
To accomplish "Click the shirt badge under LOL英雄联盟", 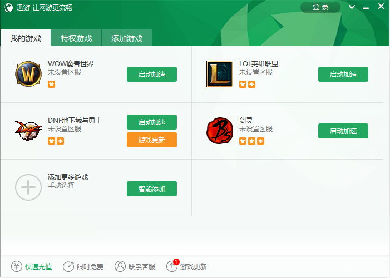I will click(243, 85).
